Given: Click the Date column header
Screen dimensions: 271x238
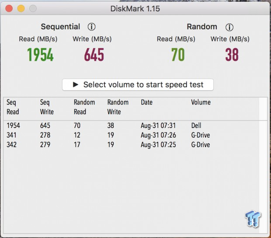Looking at the screenshot, I should (x=147, y=103).
